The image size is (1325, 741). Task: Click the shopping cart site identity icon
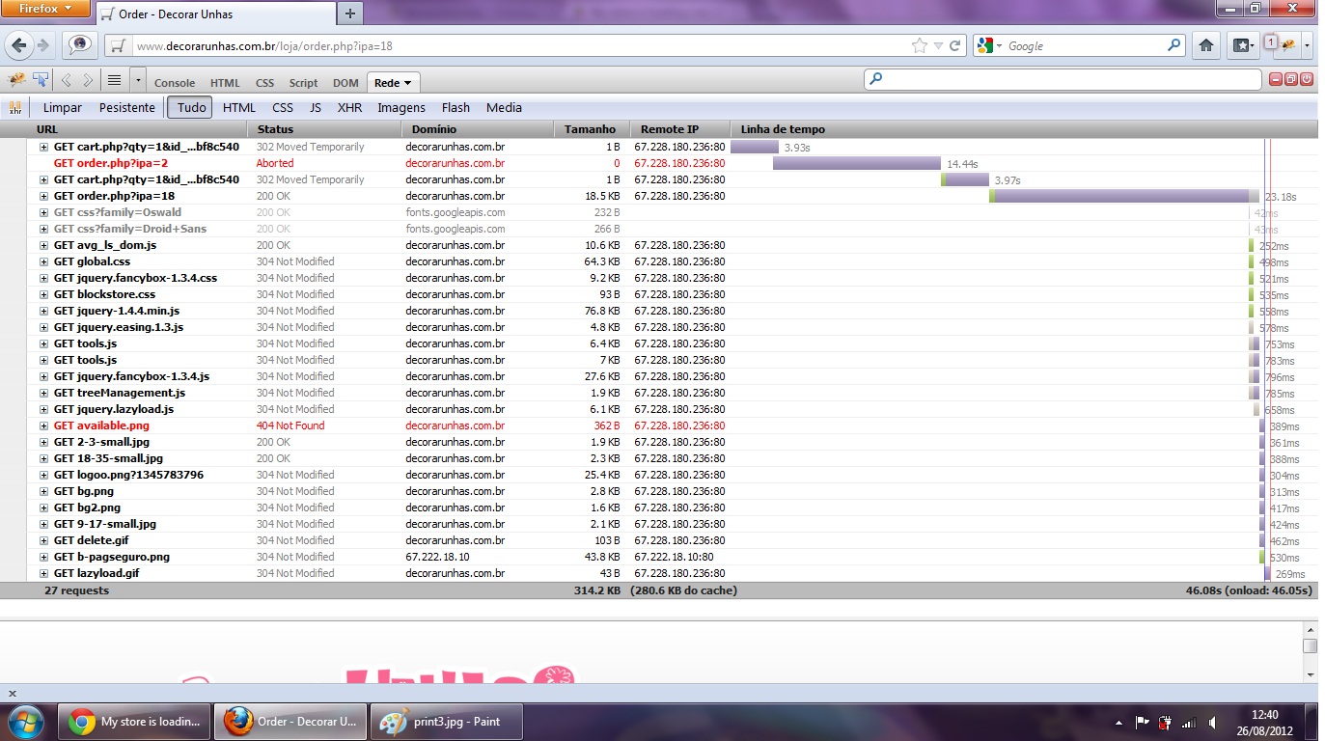point(119,45)
